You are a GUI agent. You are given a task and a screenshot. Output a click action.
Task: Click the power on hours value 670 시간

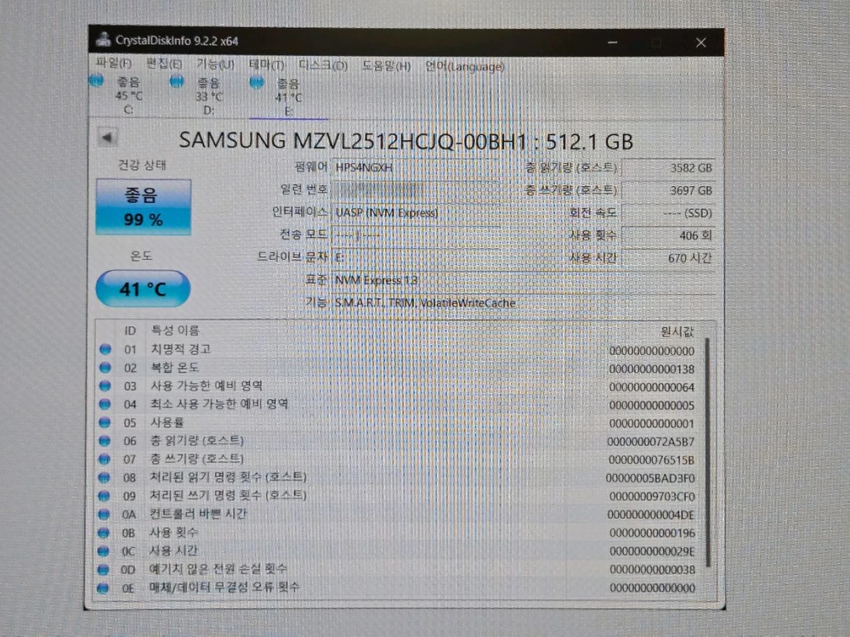(x=668, y=258)
